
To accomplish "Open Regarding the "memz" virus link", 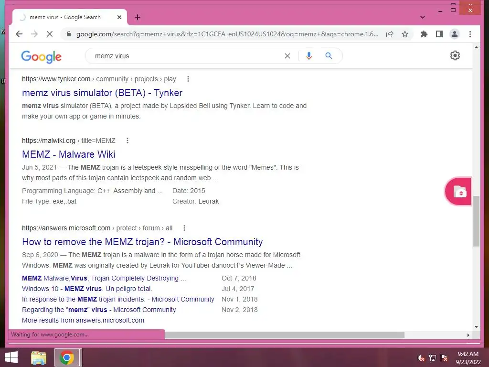I will pyautogui.click(x=99, y=310).
